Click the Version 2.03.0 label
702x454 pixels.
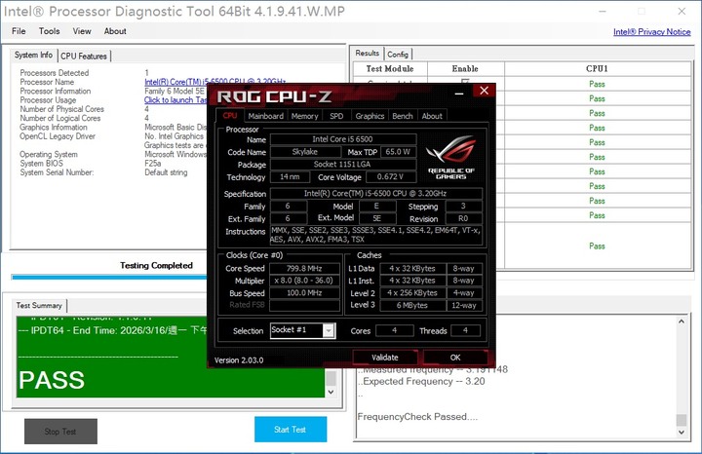coord(239,360)
